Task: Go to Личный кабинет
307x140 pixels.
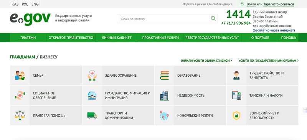Action: pos(117,38)
